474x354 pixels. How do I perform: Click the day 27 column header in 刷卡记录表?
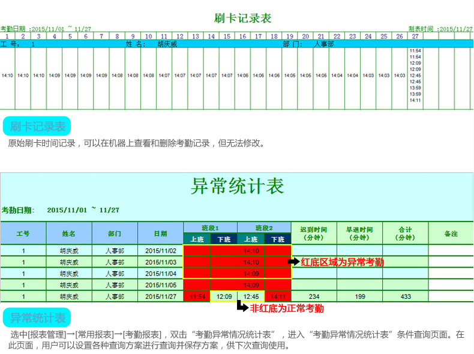click(415, 36)
